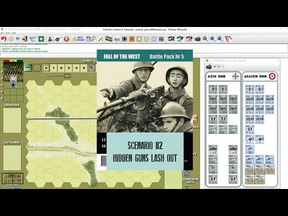This screenshot has height=216, width=288.
Task: Click the tank column toolbar icon
Action: click(x=109, y=39)
